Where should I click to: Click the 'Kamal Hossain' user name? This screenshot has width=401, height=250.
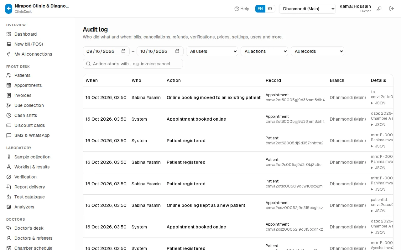[x=355, y=6]
